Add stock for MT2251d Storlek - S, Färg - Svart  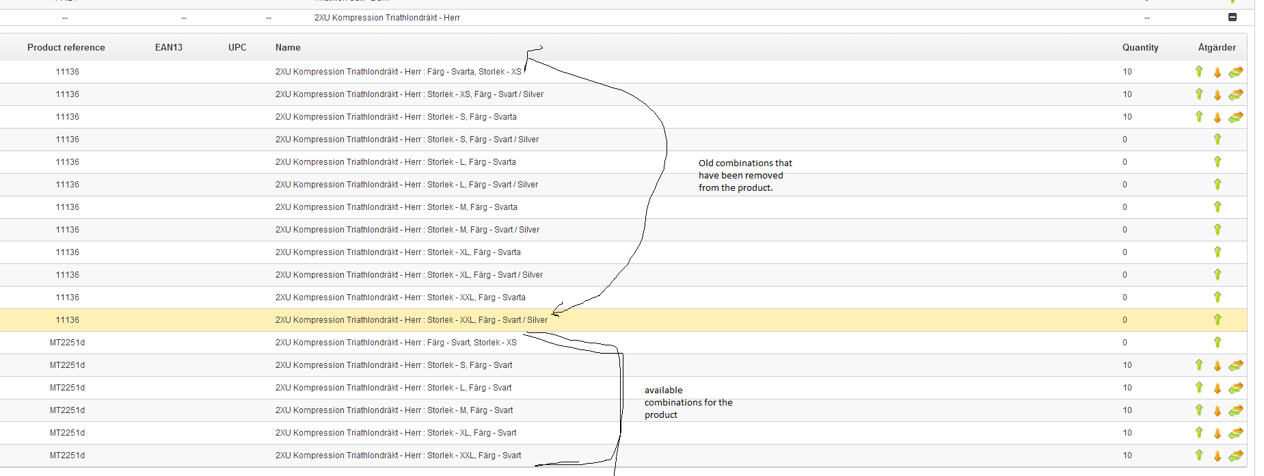point(1199,365)
